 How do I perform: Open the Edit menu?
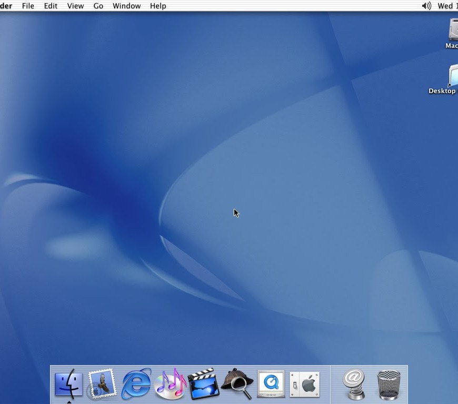(51, 6)
